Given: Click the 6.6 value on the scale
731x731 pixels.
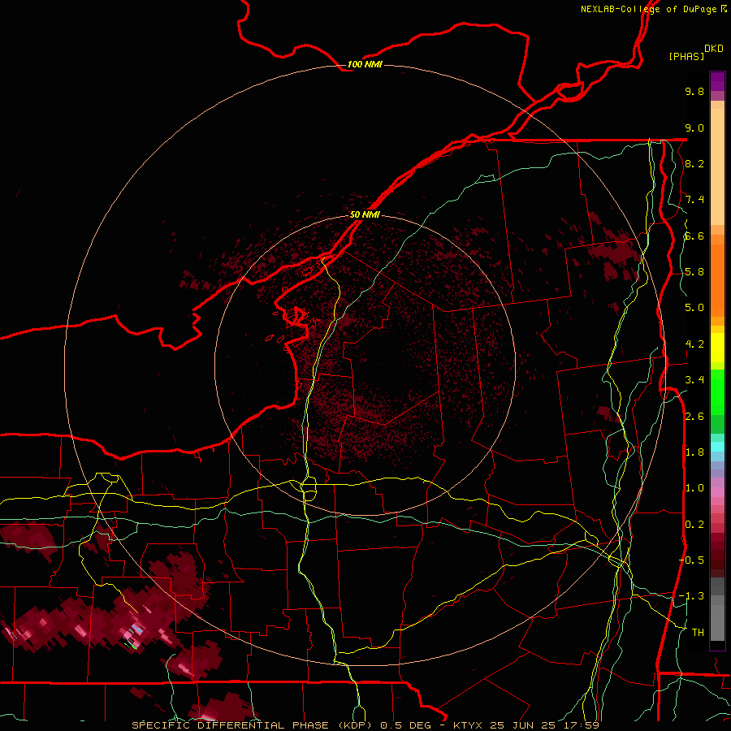Looking at the screenshot, I should click(x=694, y=236).
